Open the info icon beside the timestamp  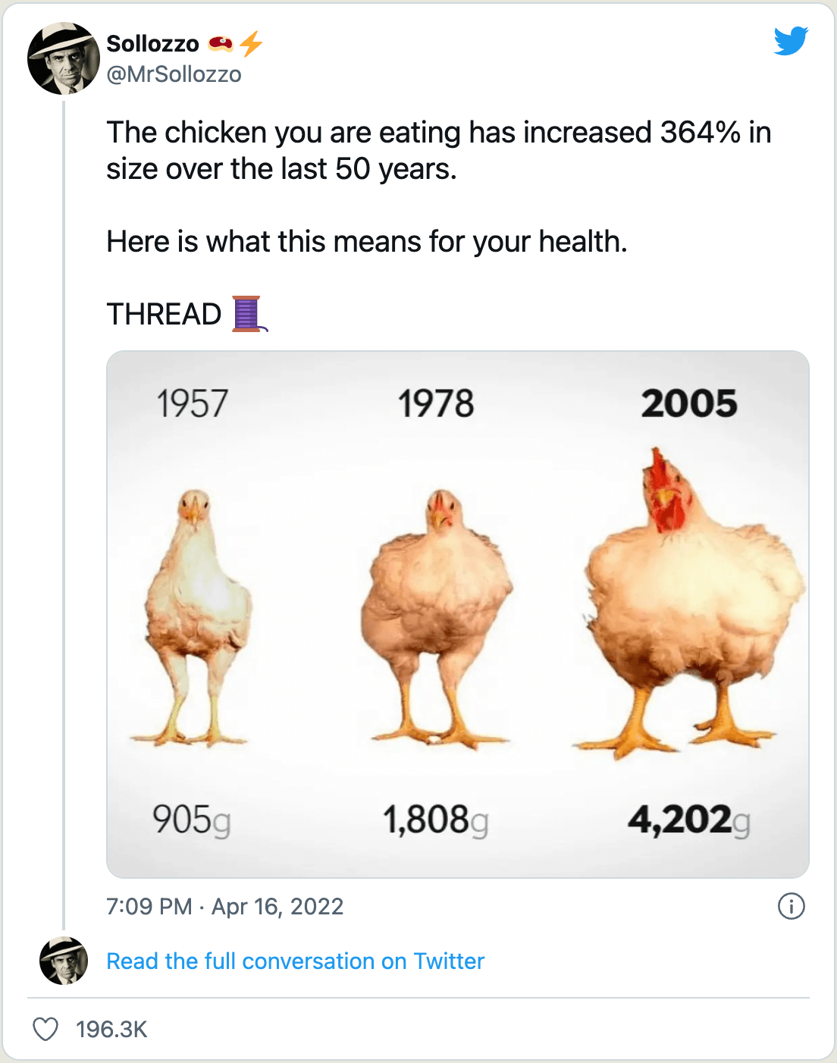point(791,906)
